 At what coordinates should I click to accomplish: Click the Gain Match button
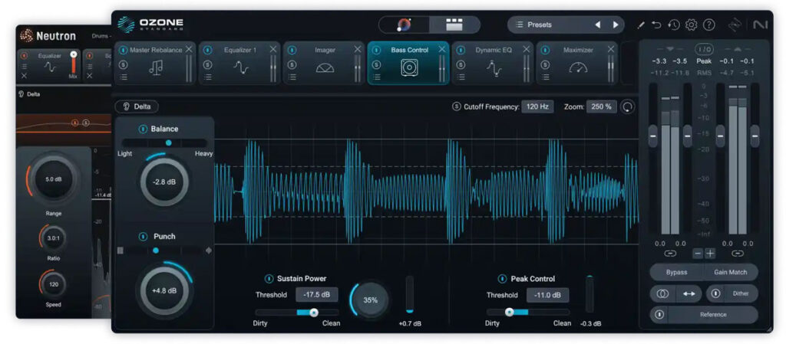point(731,272)
